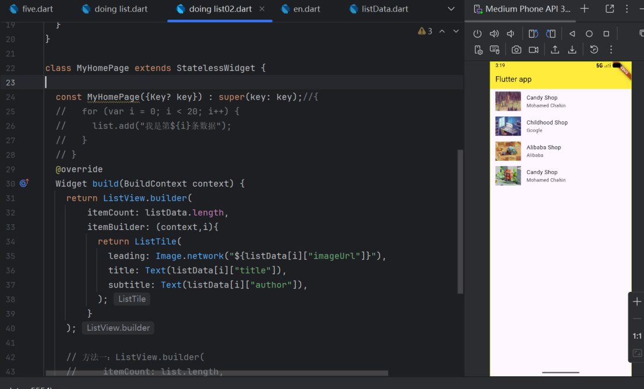The width and height of the screenshot is (644, 389).
Task: Click the override gutter icon on line 30
Action: coord(24,183)
